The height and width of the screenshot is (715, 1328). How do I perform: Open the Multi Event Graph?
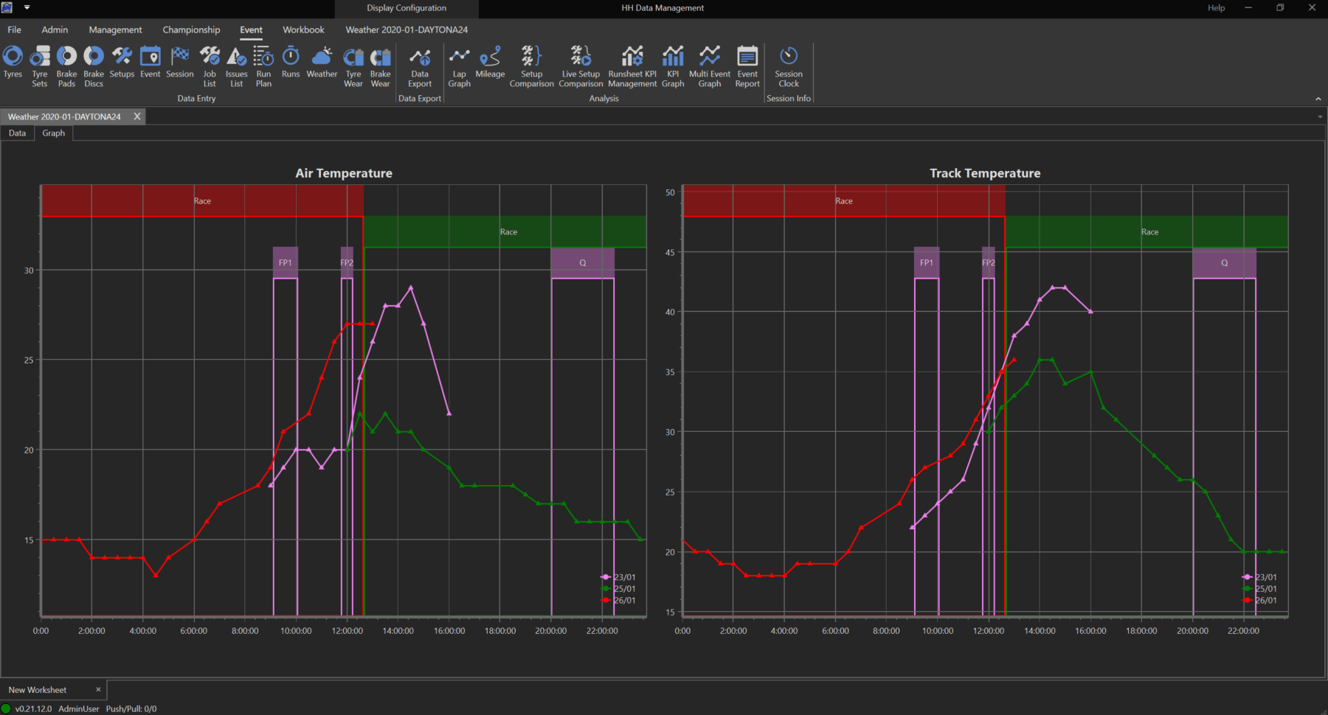click(709, 66)
